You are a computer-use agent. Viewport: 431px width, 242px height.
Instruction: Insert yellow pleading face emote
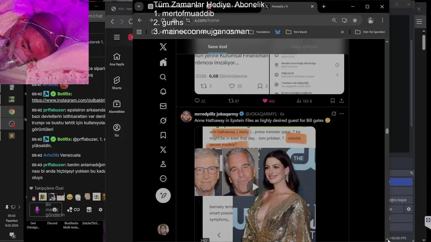pyautogui.click(x=70, y=197)
